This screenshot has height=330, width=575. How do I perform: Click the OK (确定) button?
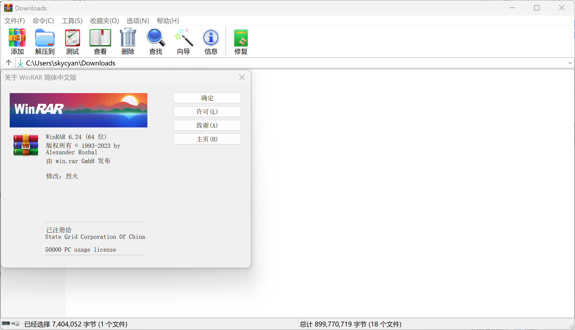pyautogui.click(x=207, y=98)
